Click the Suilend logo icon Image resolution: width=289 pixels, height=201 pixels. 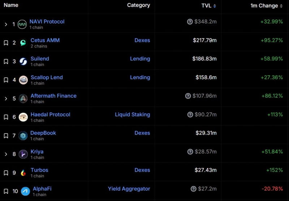[23, 61]
